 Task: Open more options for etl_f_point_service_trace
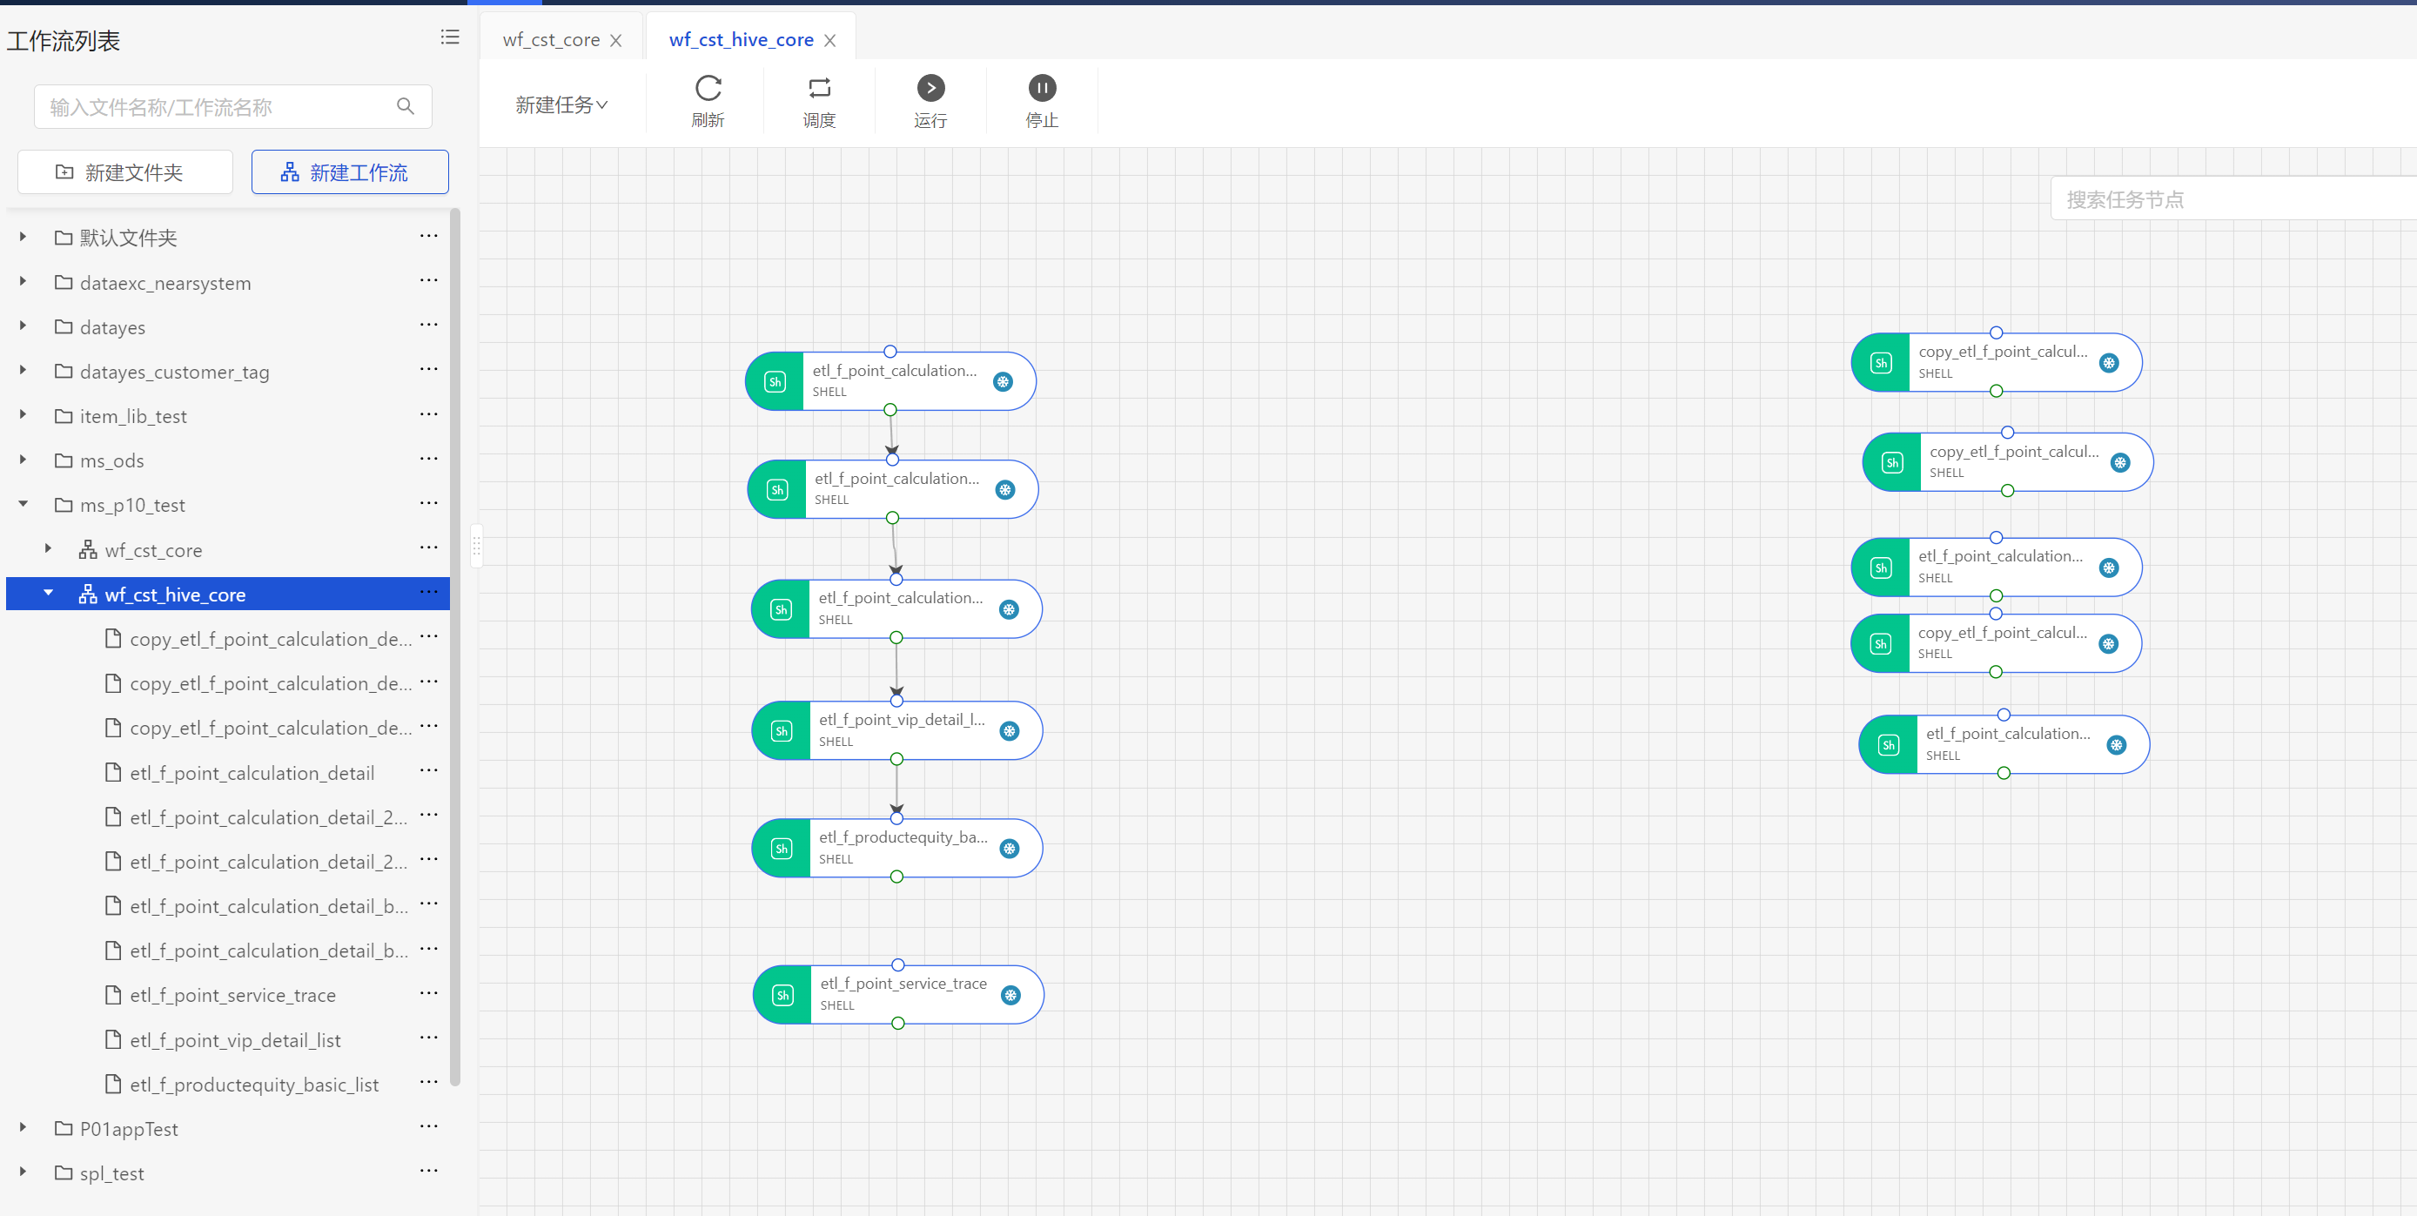coord(429,994)
